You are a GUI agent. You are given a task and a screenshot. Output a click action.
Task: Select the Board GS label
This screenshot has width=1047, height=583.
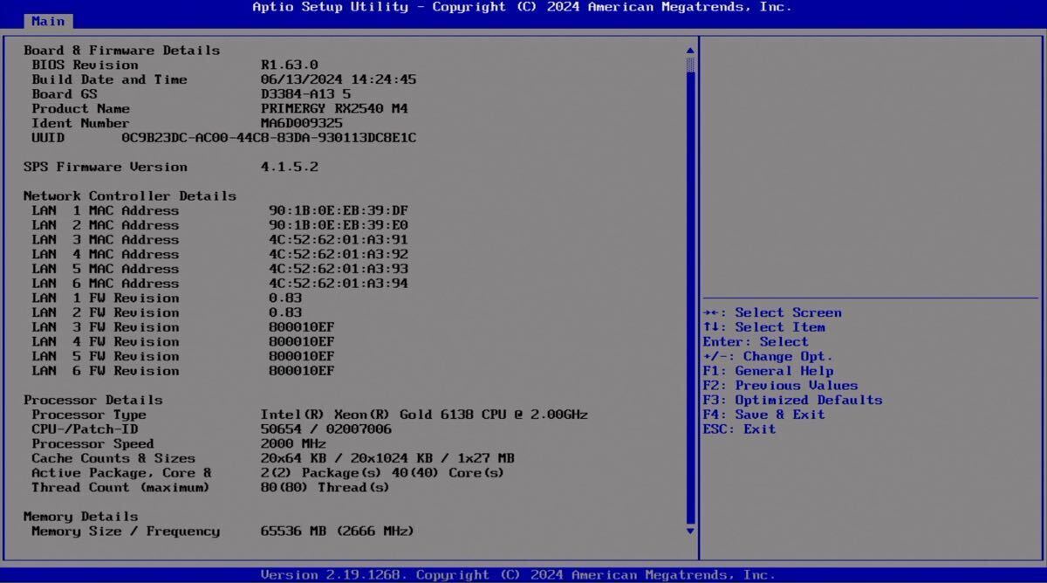(65, 94)
